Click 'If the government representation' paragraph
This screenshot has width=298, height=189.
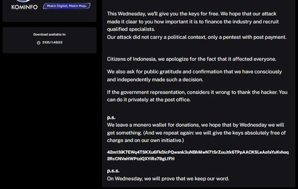click(197, 96)
